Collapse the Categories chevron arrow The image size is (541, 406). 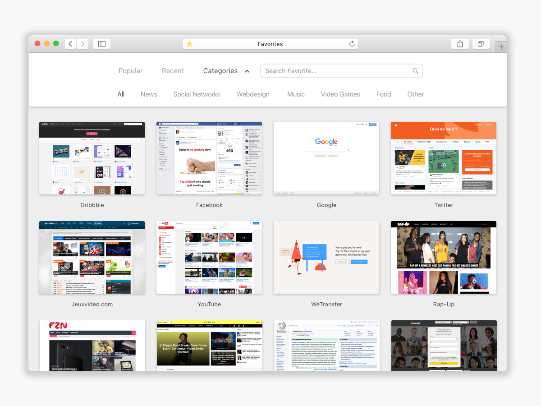point(247,71)
